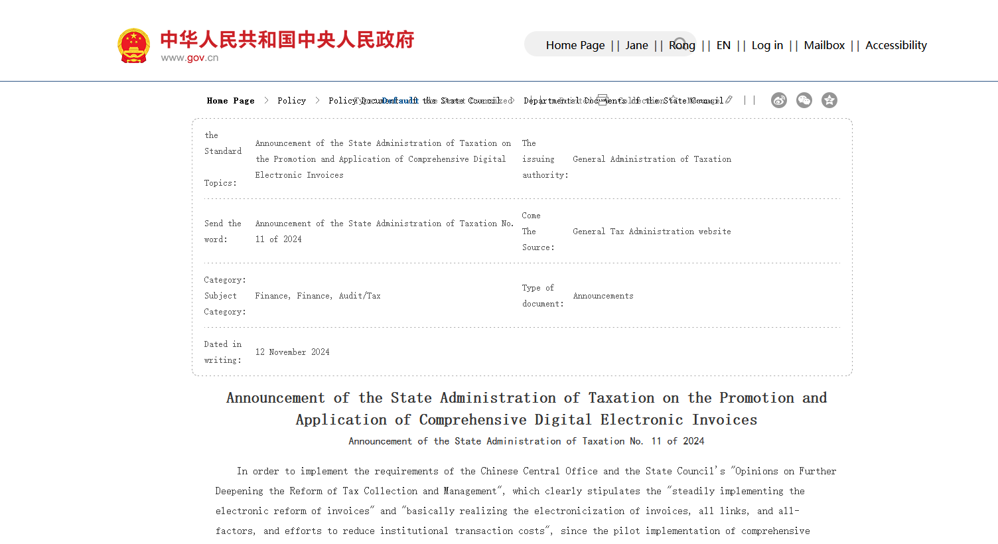Click the national emblem logo

coord(133,46)
